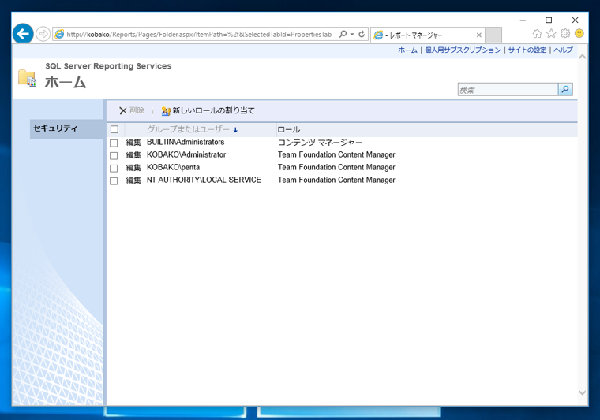Minimize the browser window

(523, 20)
